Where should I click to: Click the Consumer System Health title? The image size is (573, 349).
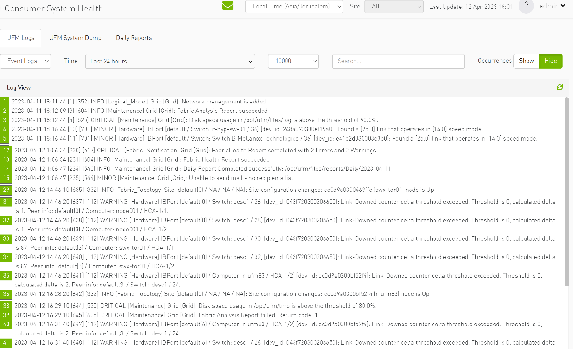coord(54,8)
